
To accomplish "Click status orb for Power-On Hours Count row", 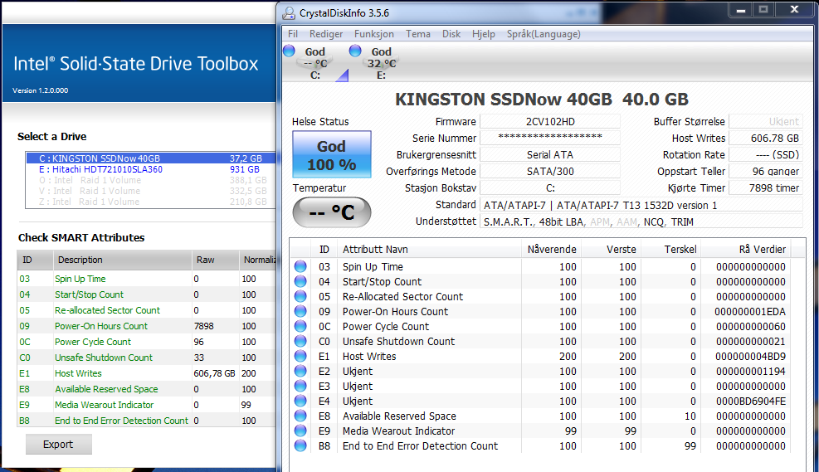I will click(300, 311).
